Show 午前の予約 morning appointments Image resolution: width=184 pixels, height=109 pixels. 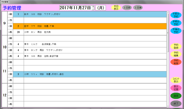176,15
